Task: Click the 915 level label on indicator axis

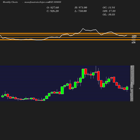Action: (x=134, y=38)
